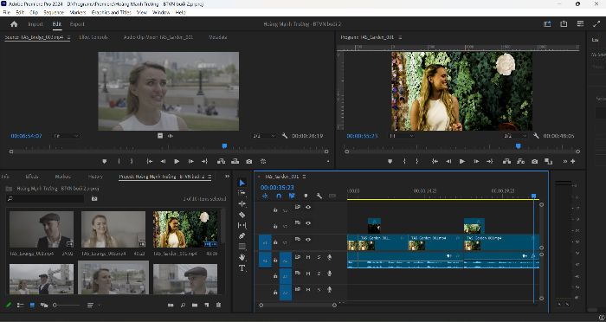Screen dimensions: 606x322
Task: Open timeline display settings wrench
Action: (319, 196)
